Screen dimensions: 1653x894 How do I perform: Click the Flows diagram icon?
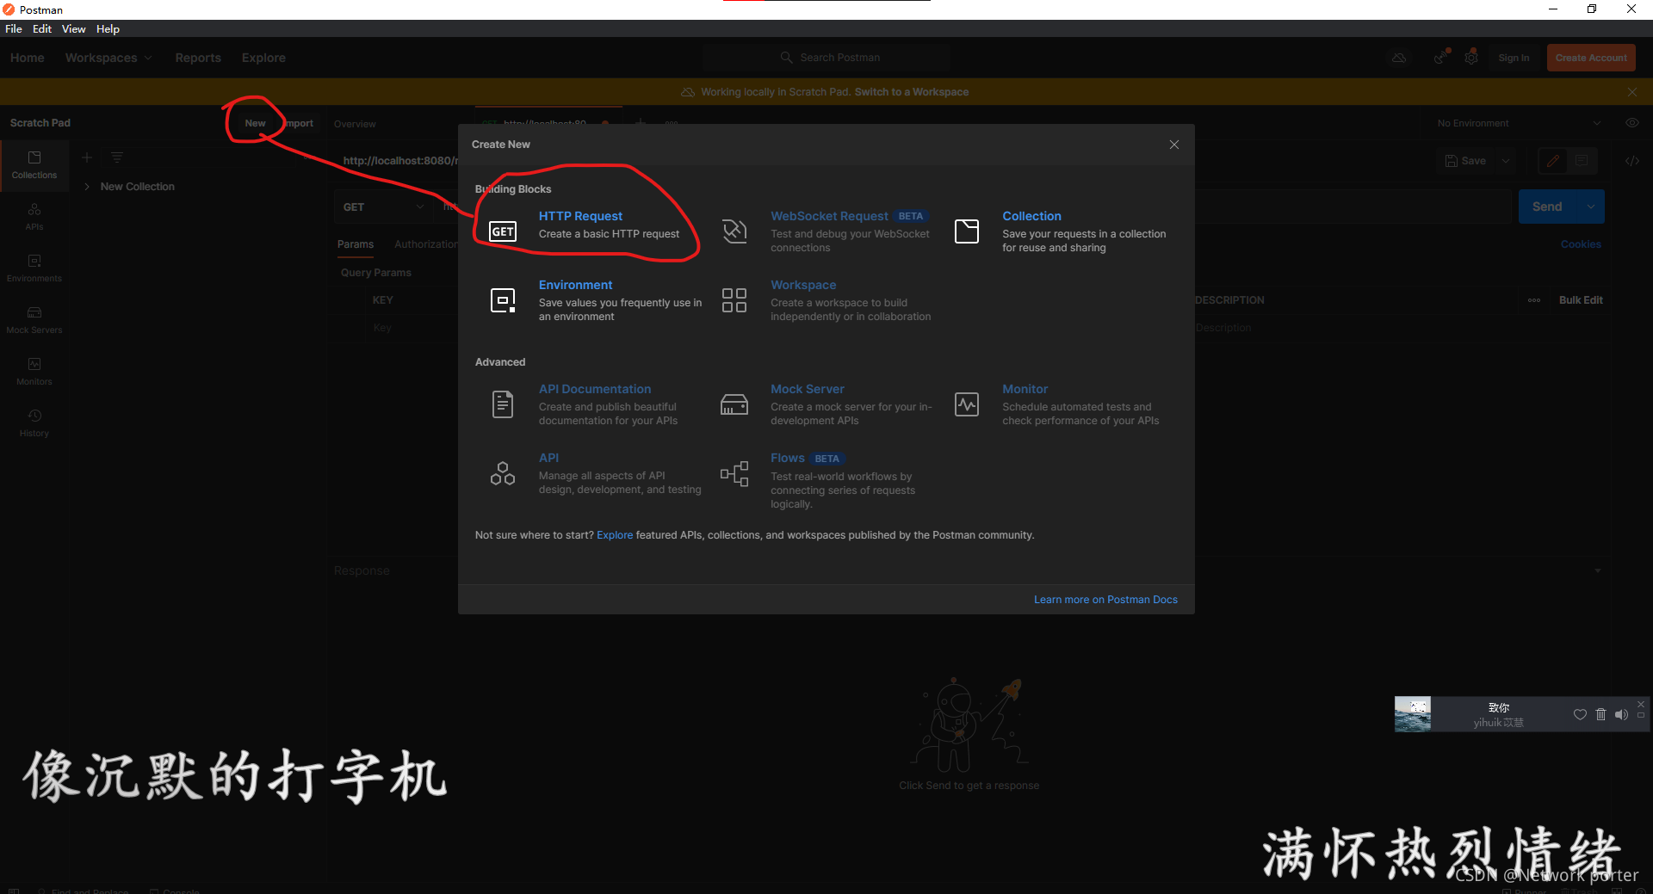[734, 473]
